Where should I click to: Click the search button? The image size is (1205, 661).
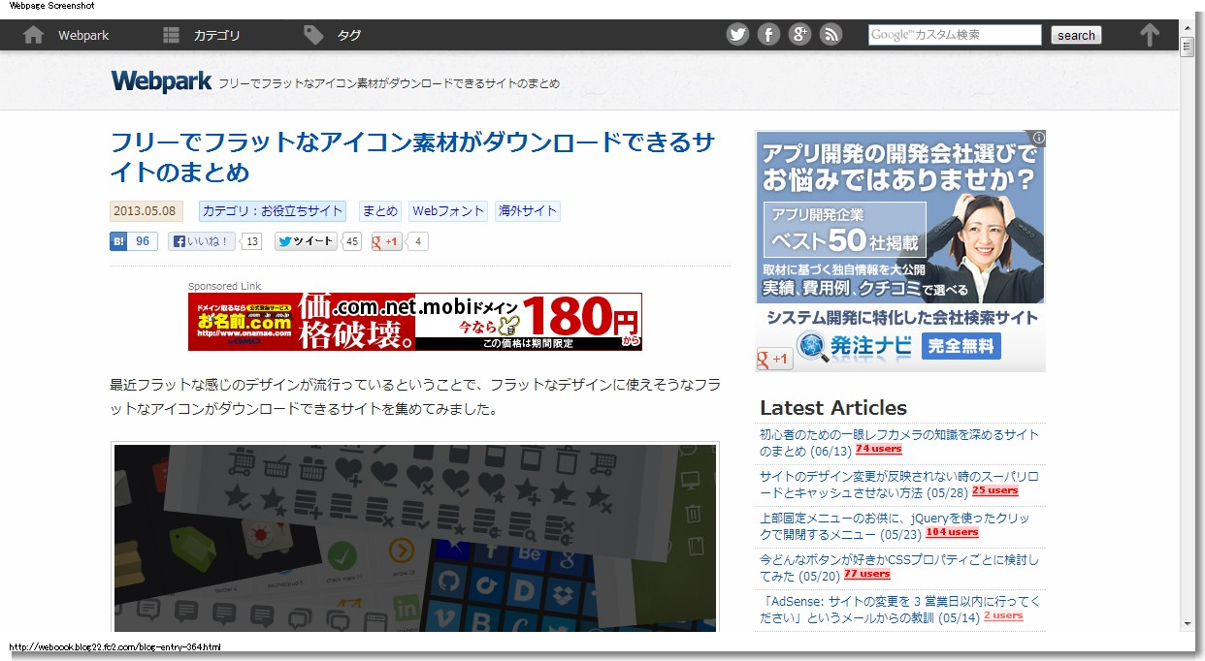pos(1076,35)
